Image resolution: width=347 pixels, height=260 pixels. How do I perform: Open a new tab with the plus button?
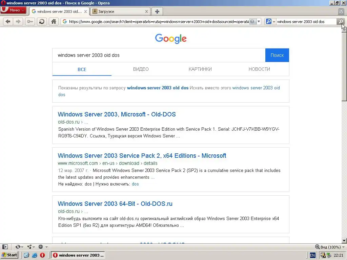pyautogui.click(x=157, y=12)
